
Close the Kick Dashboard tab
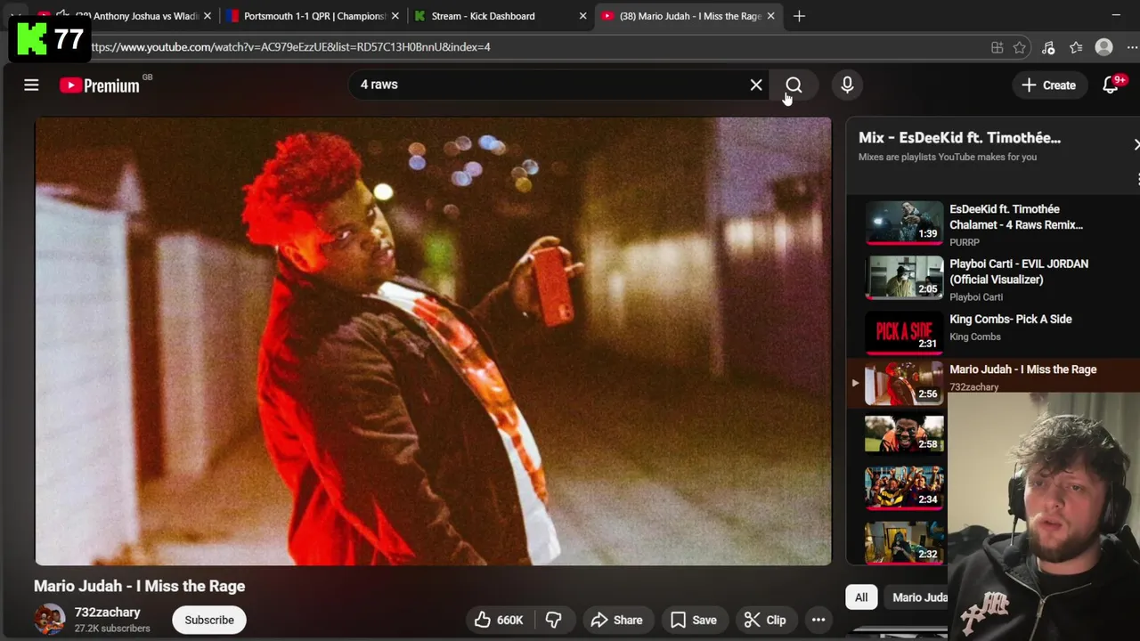tap(582, 16)
